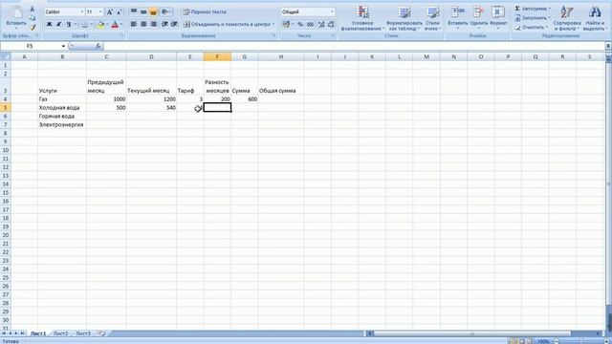Toggle the highlighted bottom align button

pyautogui.click(x=153, y=12)
